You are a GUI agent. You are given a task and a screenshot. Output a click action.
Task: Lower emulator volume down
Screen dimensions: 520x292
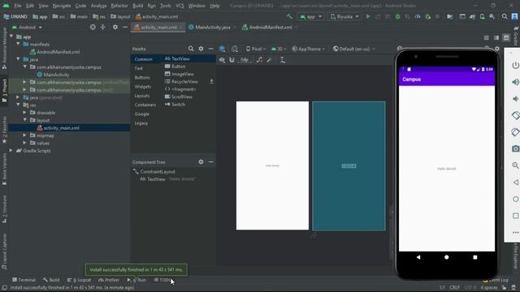515,99
